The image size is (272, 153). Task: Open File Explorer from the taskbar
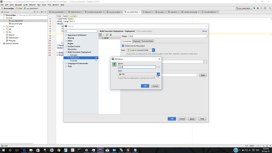pyautogui.click(x=31, y=150)
